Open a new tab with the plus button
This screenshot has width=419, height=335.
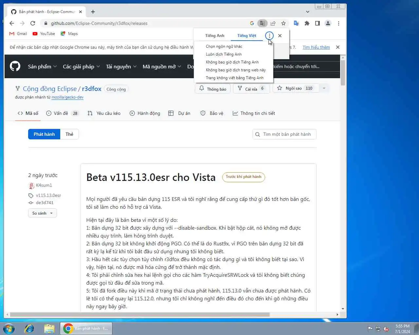click(93, 12)
